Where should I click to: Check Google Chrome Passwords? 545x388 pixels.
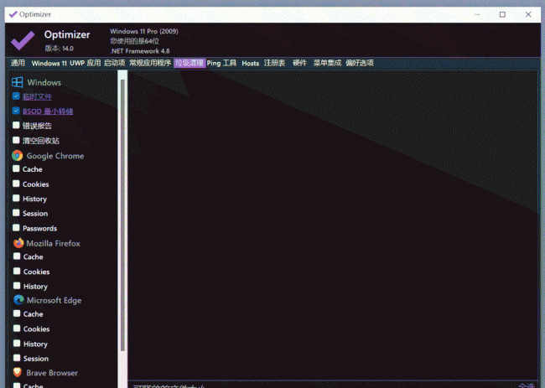pos(16,227)
